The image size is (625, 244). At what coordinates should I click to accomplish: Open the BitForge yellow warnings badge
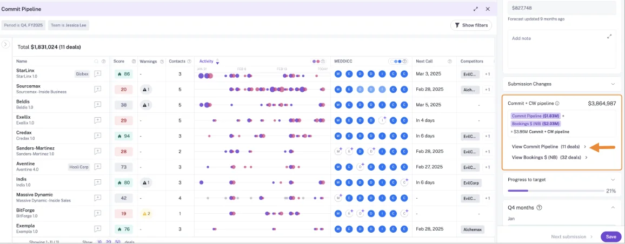pos(146,213)
